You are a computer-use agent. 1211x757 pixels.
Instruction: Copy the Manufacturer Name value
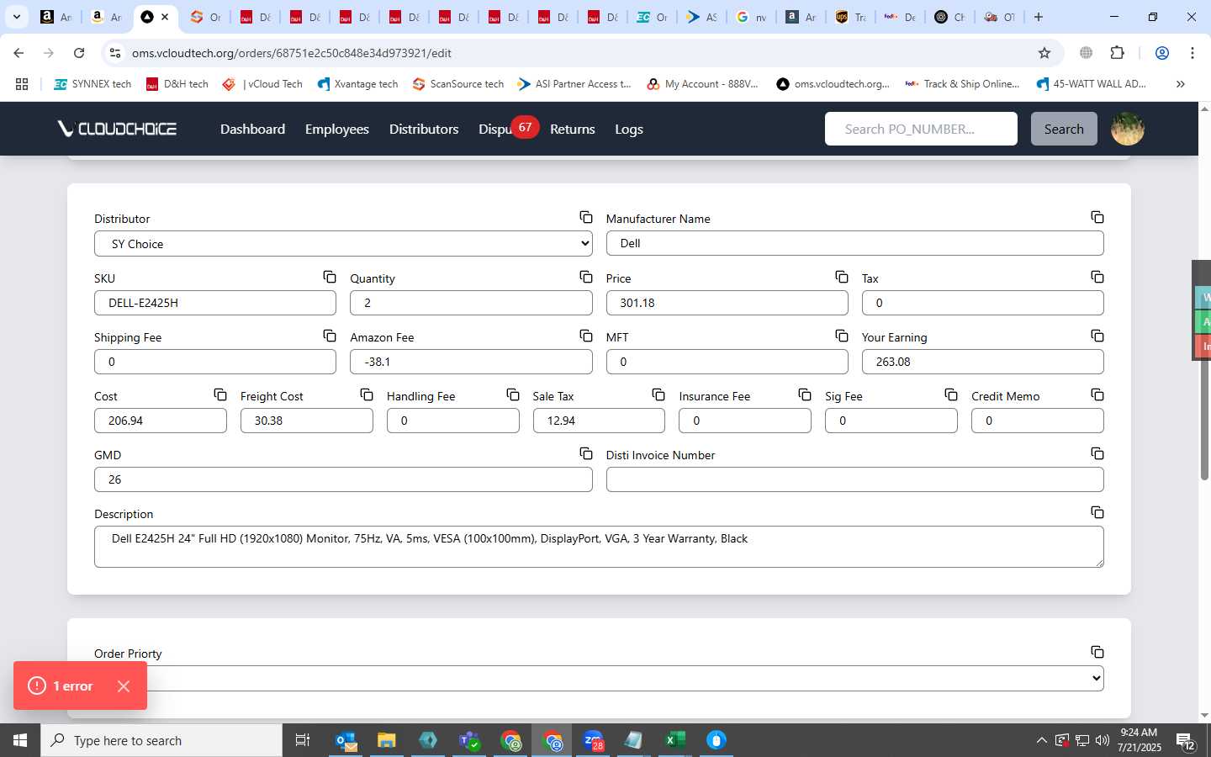(x=1097, y=217)
